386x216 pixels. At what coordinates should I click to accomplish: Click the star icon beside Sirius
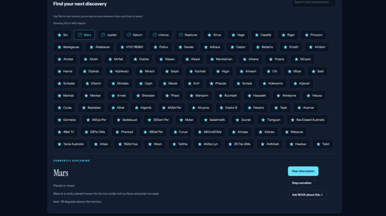coord(209,35)
